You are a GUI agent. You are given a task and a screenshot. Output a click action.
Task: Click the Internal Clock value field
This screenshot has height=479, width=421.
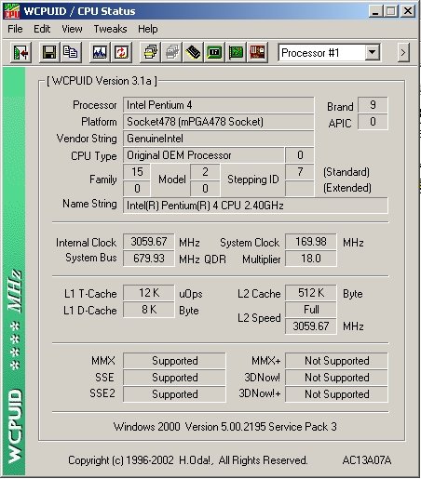coord(149,242)
